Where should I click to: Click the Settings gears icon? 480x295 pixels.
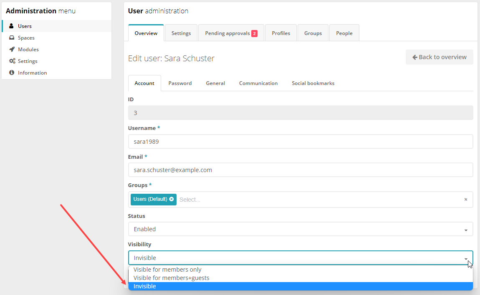click(x=13, y=61)
